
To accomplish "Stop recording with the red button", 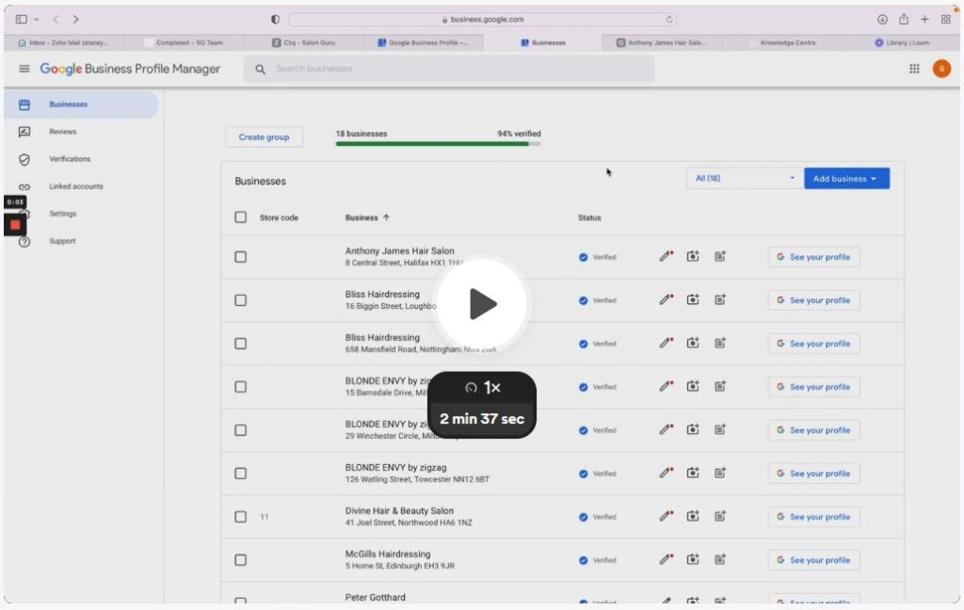I will coord(15,225).
